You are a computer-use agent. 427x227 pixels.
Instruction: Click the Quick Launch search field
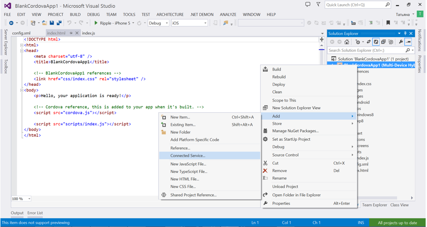tap(354, 5)
